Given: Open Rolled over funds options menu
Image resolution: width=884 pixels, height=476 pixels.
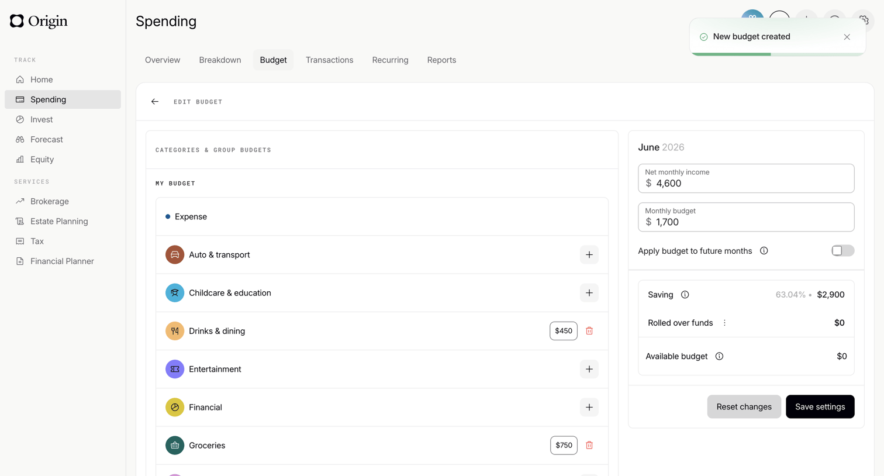Looking at the screenshot, I should coord(724,323).
